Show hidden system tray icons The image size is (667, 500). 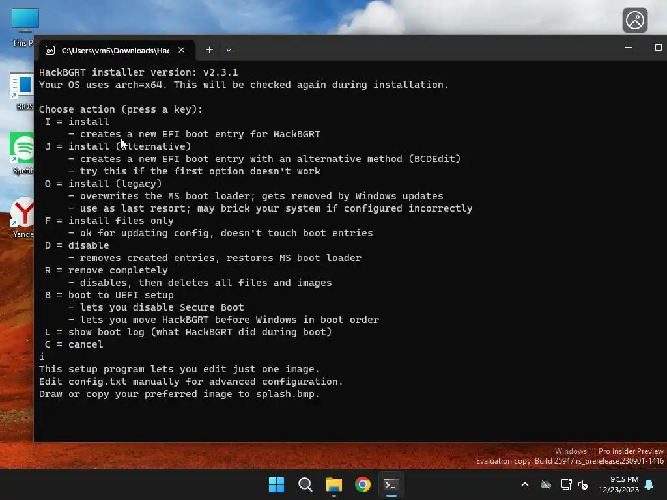point(525,484)
